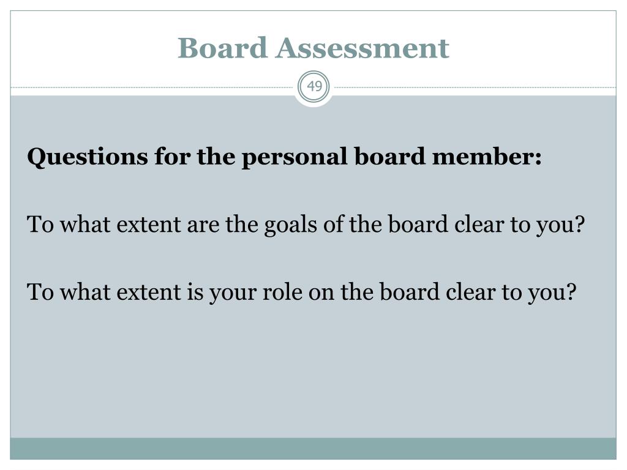Click the dark teal footer bar
This screenshot has height=470, width=627.
coord(313,449)
